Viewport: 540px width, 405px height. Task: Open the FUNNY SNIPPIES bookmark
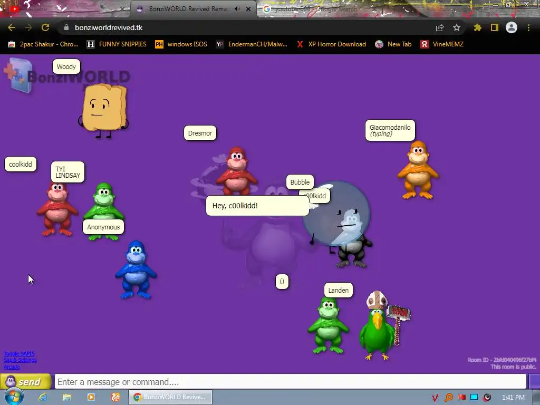pyautogui.click(x=117, y=44)
